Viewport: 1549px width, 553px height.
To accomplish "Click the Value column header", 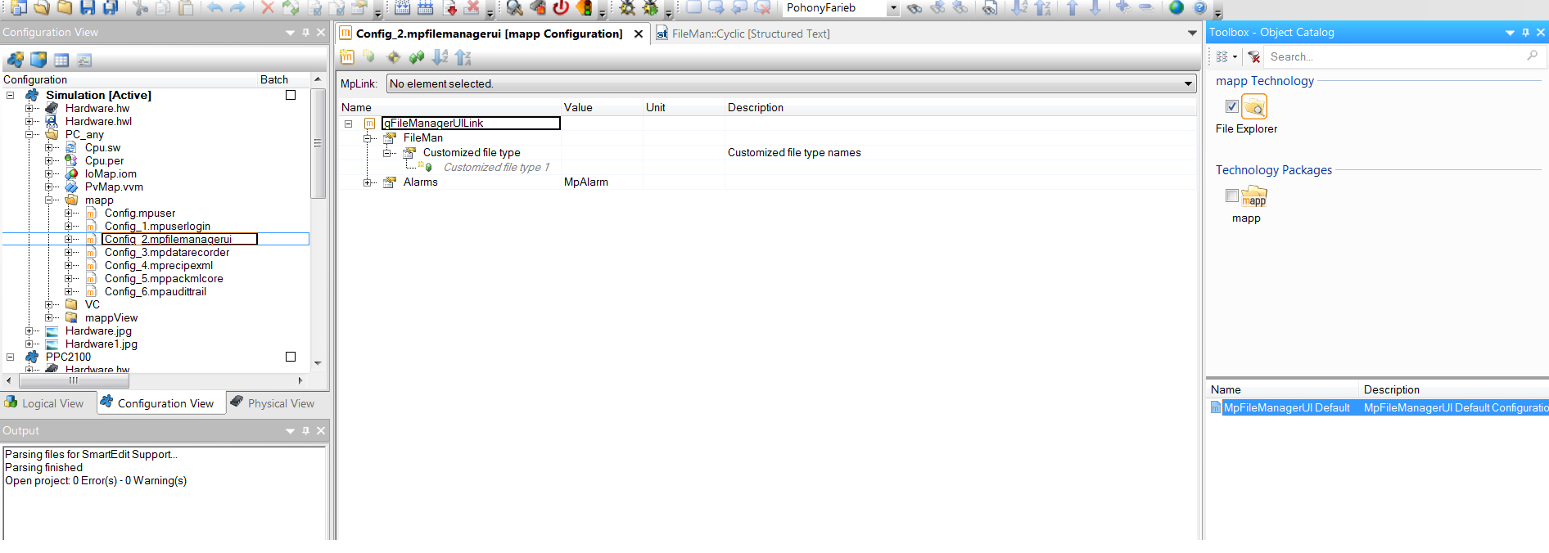I will point(602,107).
